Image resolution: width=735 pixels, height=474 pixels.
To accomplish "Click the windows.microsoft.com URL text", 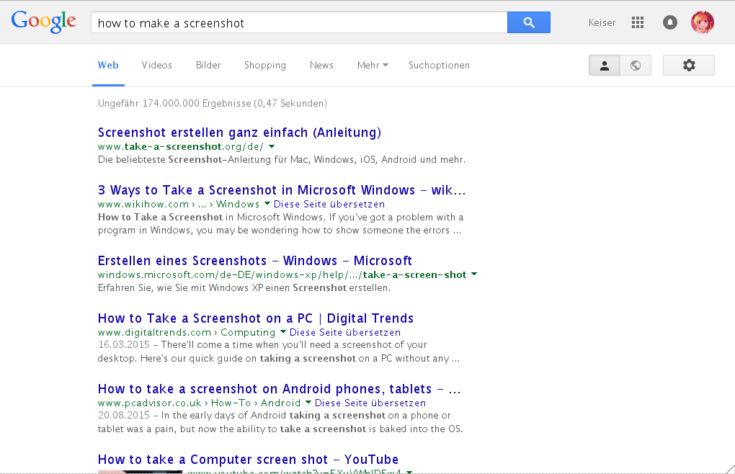I will 282,274.
